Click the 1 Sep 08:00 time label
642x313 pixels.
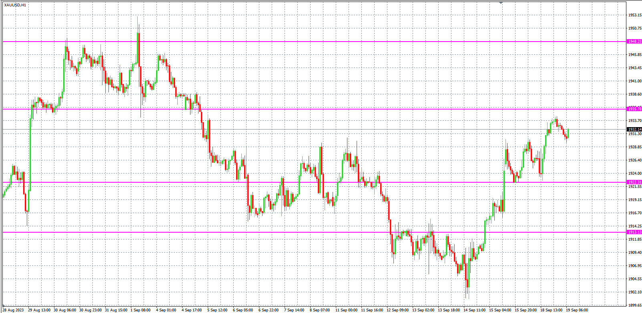140,310
